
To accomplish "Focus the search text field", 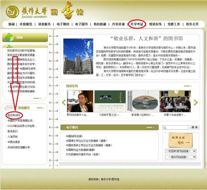I will coord(176,127).
